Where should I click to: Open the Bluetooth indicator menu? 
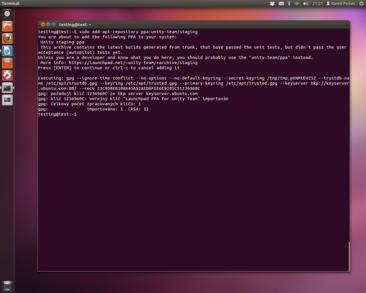289,4
